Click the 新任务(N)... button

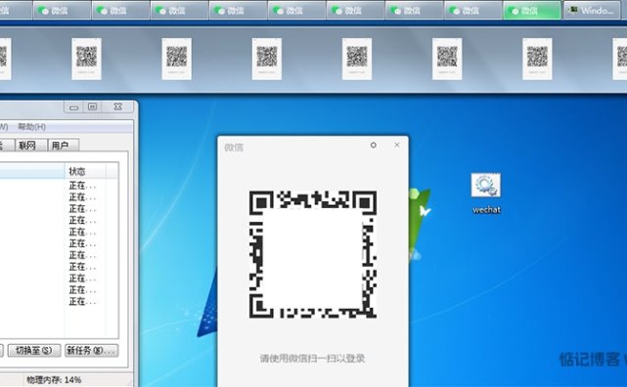pos(92,350)
